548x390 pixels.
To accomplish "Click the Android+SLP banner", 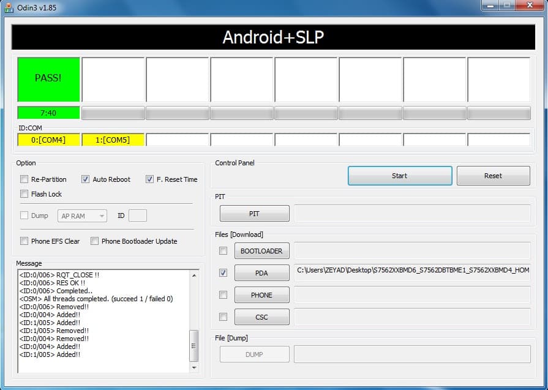I will (273, 37).
